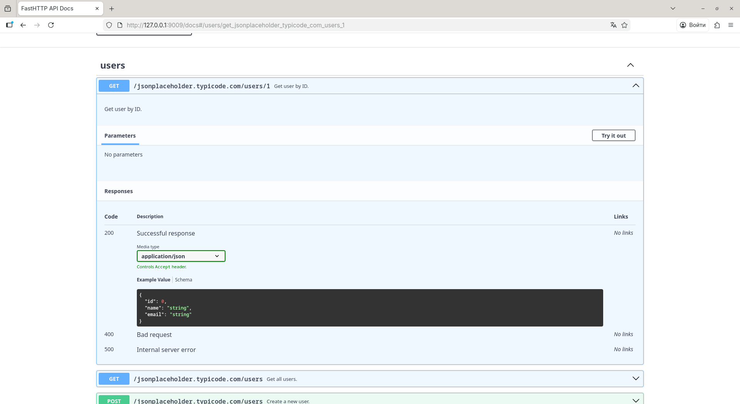Open the tab overview icon at top left
740x404 pixels.
click(8, 8)
